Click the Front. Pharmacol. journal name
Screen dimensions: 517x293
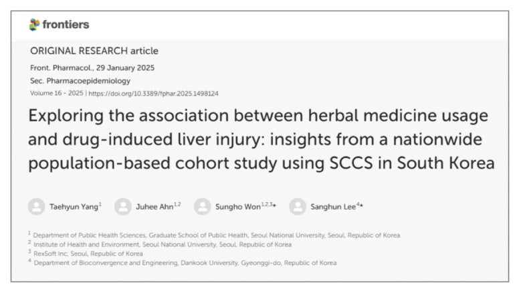(x=62, y=68)
